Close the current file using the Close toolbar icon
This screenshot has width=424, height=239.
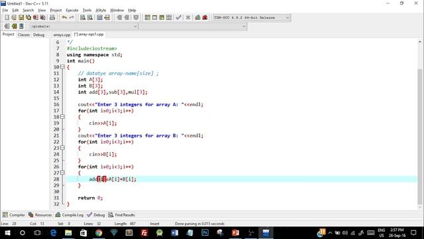click(x=35, y=18)
